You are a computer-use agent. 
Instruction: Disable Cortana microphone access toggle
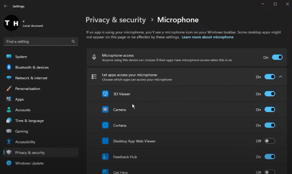tap(270, 125)
